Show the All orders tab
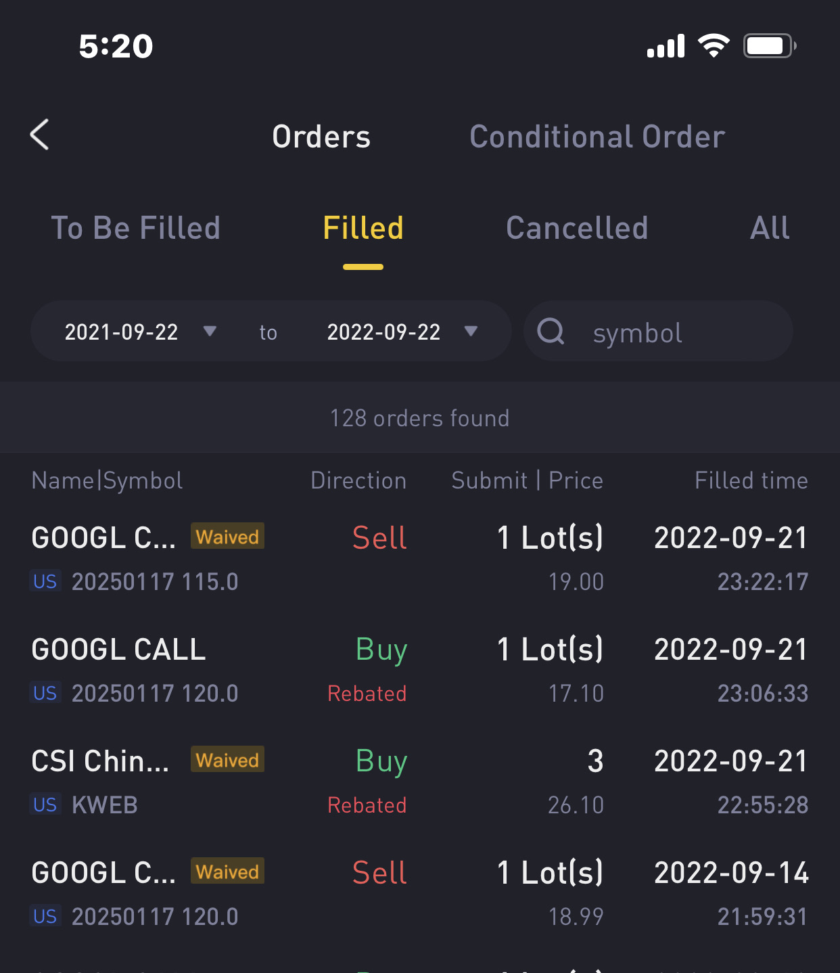 pos(770,228)
